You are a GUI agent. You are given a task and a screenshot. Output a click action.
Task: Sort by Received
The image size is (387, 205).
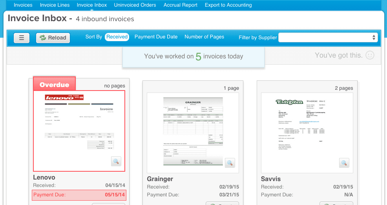coord(117,37)
